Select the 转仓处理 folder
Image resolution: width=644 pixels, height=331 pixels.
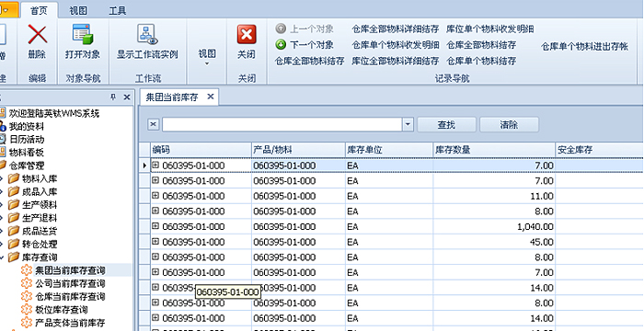(40, 245)
